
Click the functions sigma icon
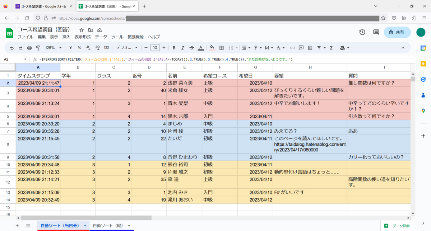(x=331, y=48)
